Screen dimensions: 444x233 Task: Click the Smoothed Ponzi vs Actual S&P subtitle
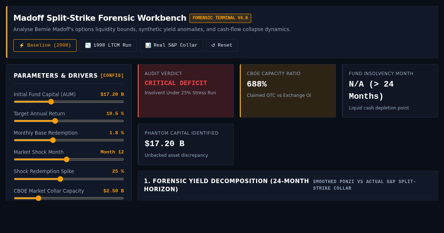coord(364,185)
